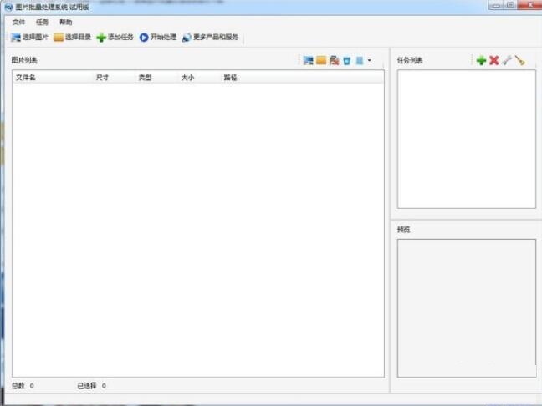542x406 pixels.
Task: Start processing with the 开始处理 button
Action: click(157, 38)
